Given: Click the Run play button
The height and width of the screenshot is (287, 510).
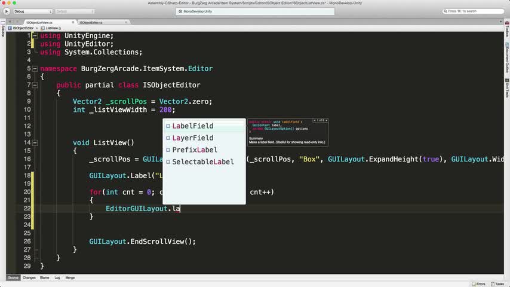Looking at the screenshot, I should pyautogui.click(x=7, y=11).
